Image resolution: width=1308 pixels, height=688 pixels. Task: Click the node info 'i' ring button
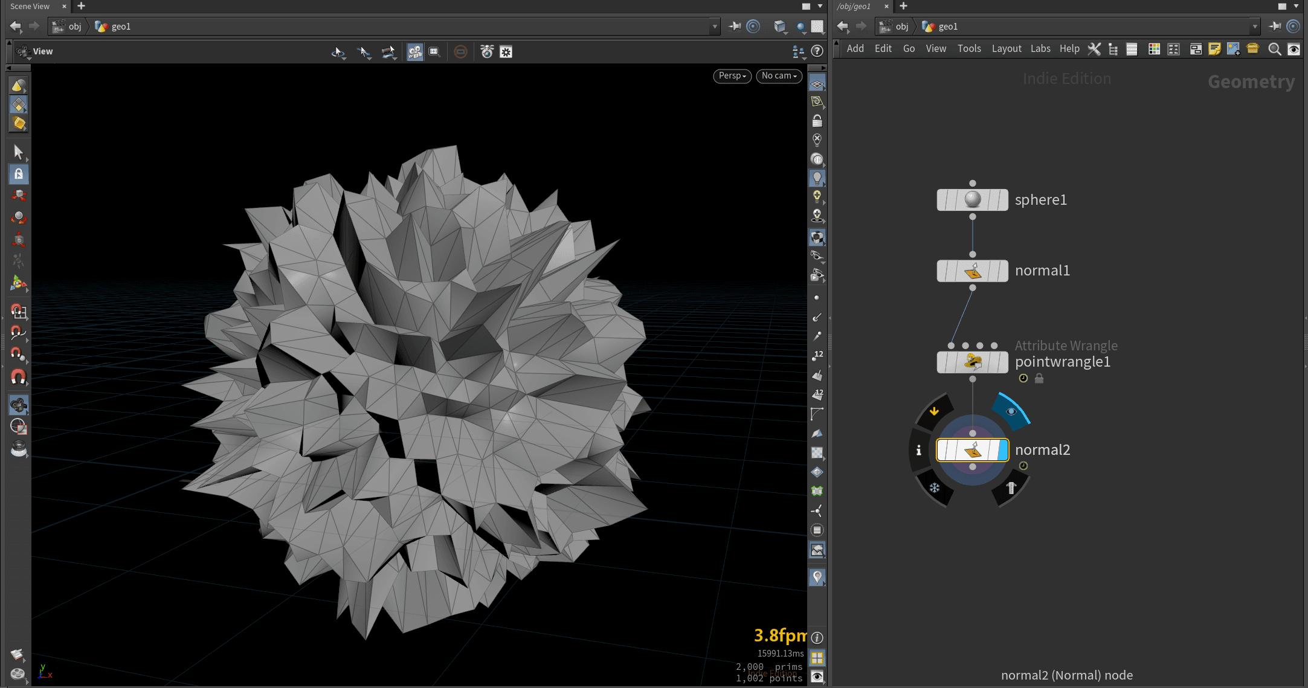(918, 450)
